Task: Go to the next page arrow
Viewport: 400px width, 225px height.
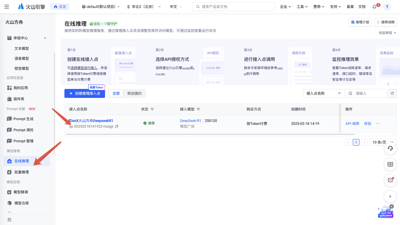Action: pyautogui.click(x=364, y=142)
